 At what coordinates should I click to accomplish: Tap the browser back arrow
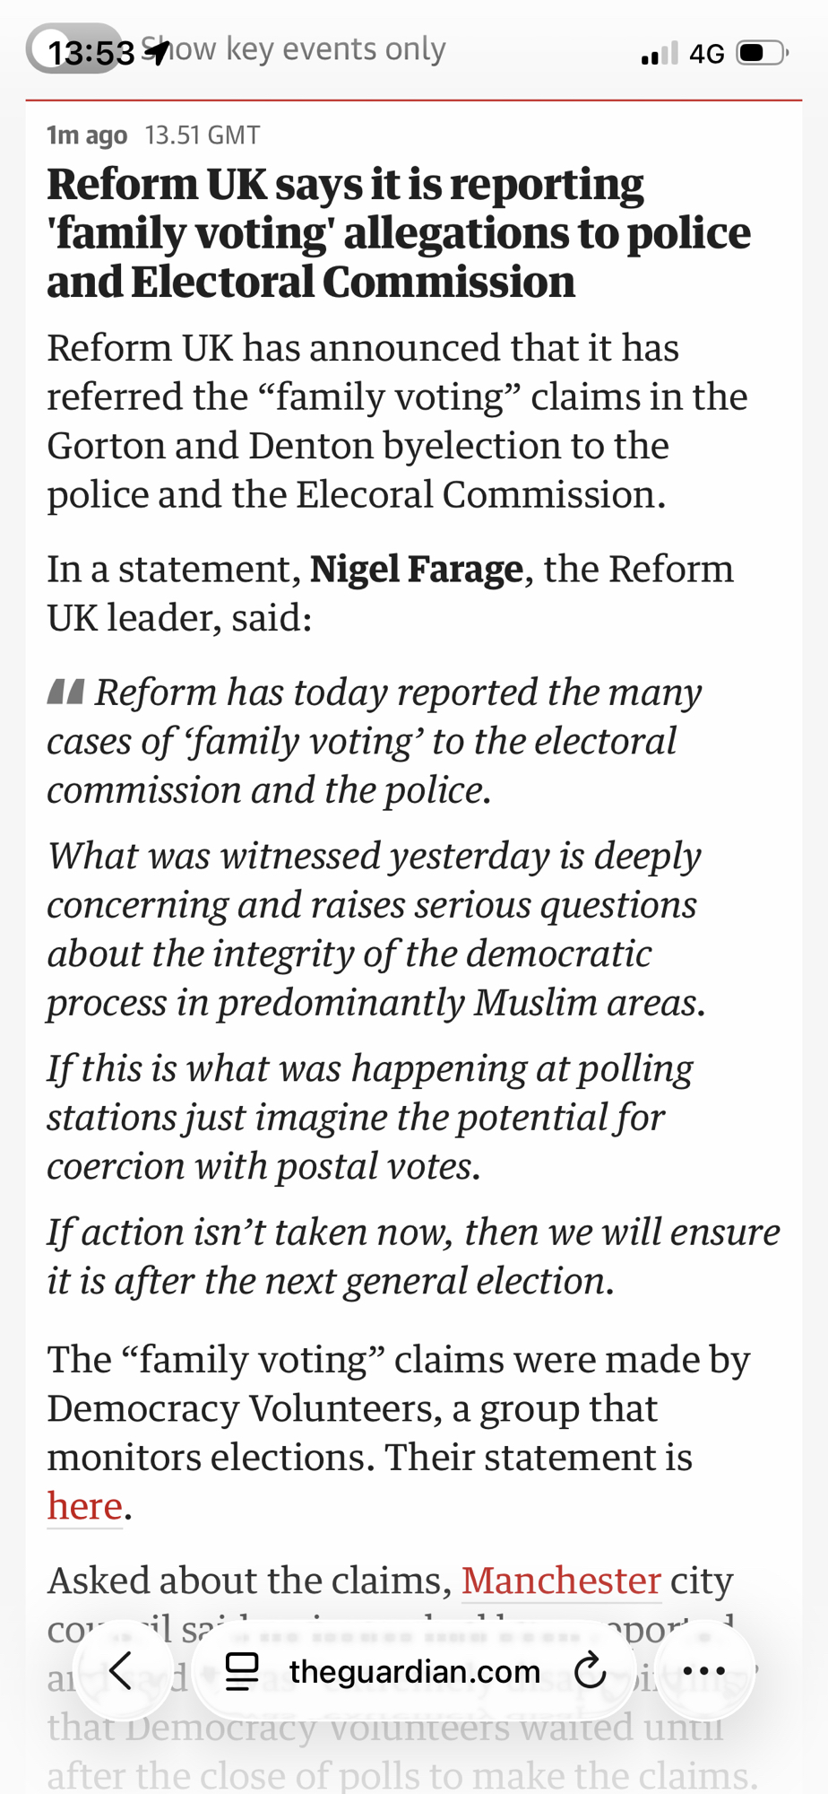coord(122,1670)
